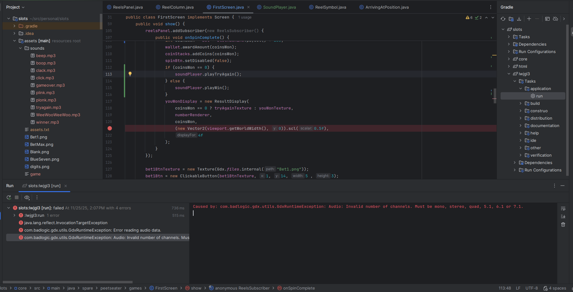Image resolution: width=573 pixels, height=292 pixels.
Task: Click Execute Gradle Task icon
Action: (547, 19)
